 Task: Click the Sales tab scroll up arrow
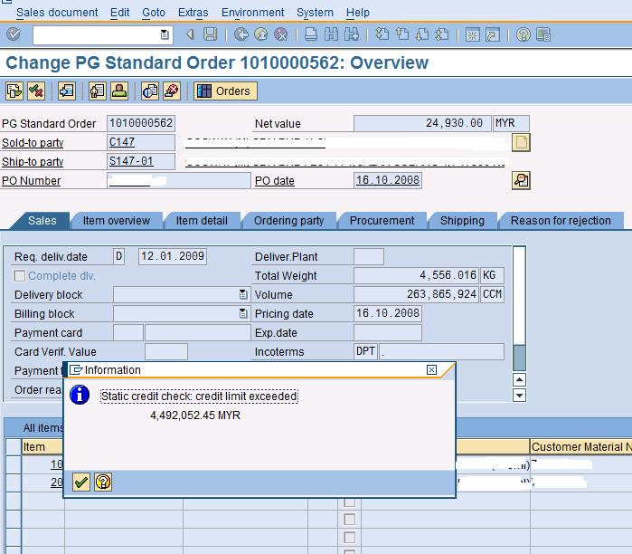pyautogui.click(x=519, y=379)
